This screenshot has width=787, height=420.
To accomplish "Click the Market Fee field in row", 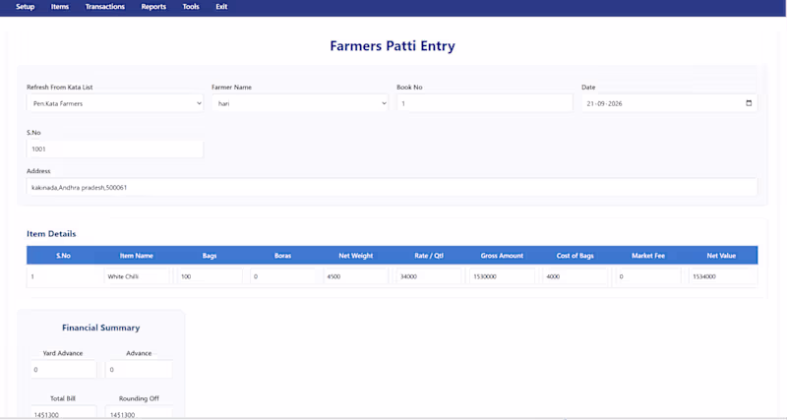I will click(x=648, y=276).
